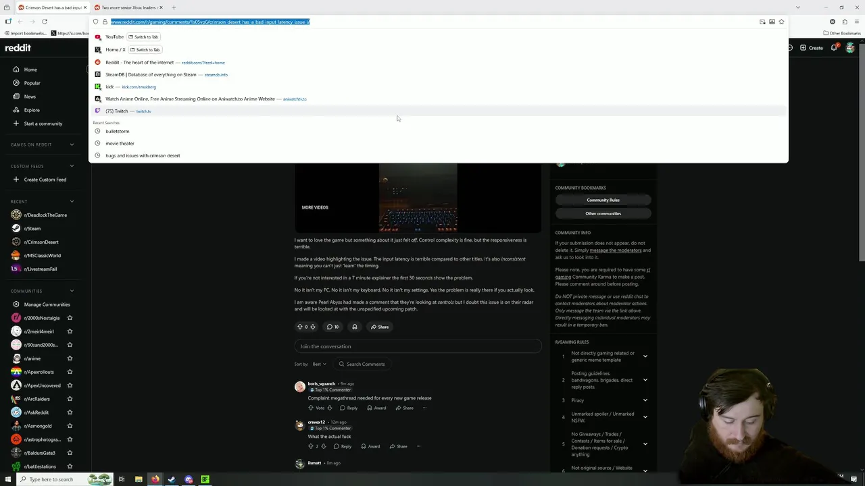865x486 pixels.
Task: Expand rule 1 about reaction memes
Action: pos(645,356)
